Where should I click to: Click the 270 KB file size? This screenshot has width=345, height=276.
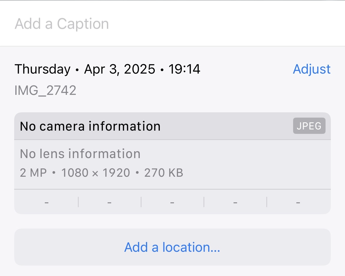(x=164, y=173)
